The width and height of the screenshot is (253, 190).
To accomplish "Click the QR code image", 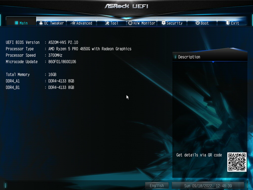I will click(237, 162).
